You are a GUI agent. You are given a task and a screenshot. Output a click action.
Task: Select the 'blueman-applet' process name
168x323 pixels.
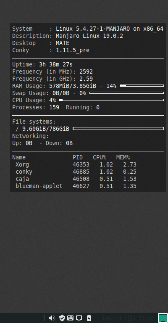(39, 186)
